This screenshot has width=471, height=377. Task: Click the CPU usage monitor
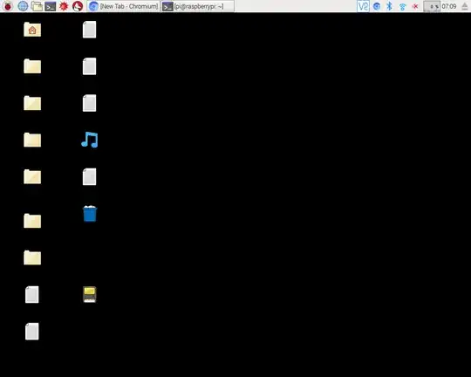tap(432, 6)
